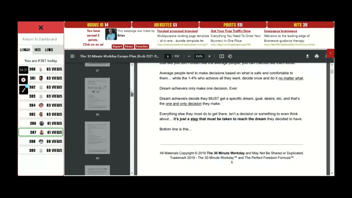Click Return To Dashboard
This screenshot has width=352, height=198.
click(40, 39)
